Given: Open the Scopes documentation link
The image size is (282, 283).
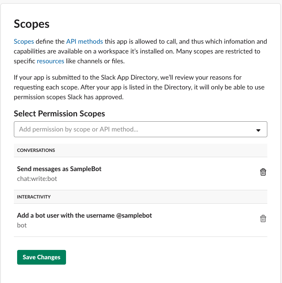Looking at the screenshot, I should (x=24, y=41).
